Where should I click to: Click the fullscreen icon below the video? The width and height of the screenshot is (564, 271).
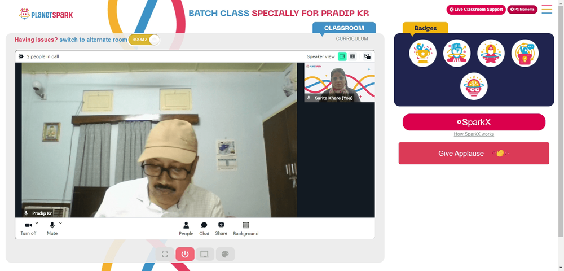click(165, 254)
